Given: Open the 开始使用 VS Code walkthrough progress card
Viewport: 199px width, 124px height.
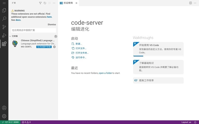Looking at the screenshot, I should (x=158, y=49).
